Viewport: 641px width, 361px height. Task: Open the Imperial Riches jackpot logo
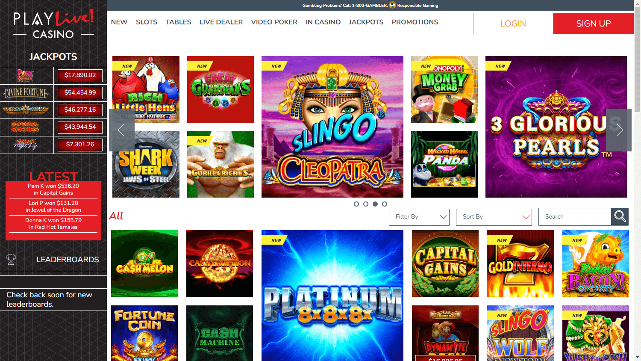point(25,127)
